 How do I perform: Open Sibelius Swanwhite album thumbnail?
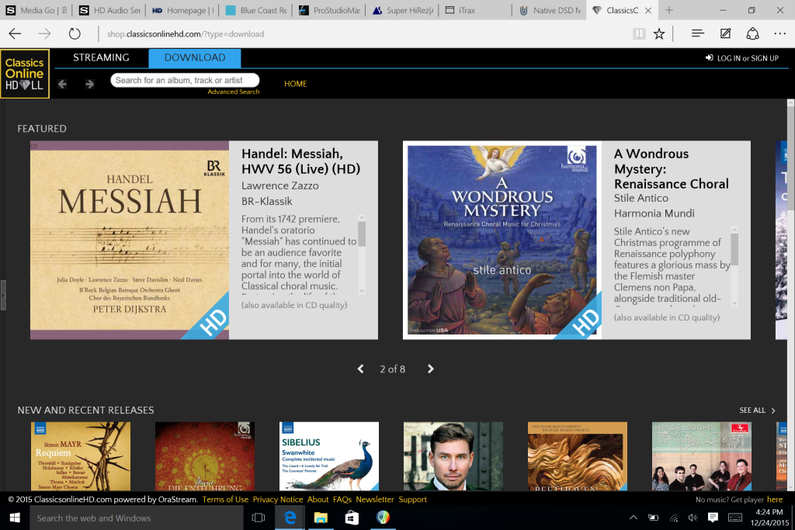tap(329, 456)
